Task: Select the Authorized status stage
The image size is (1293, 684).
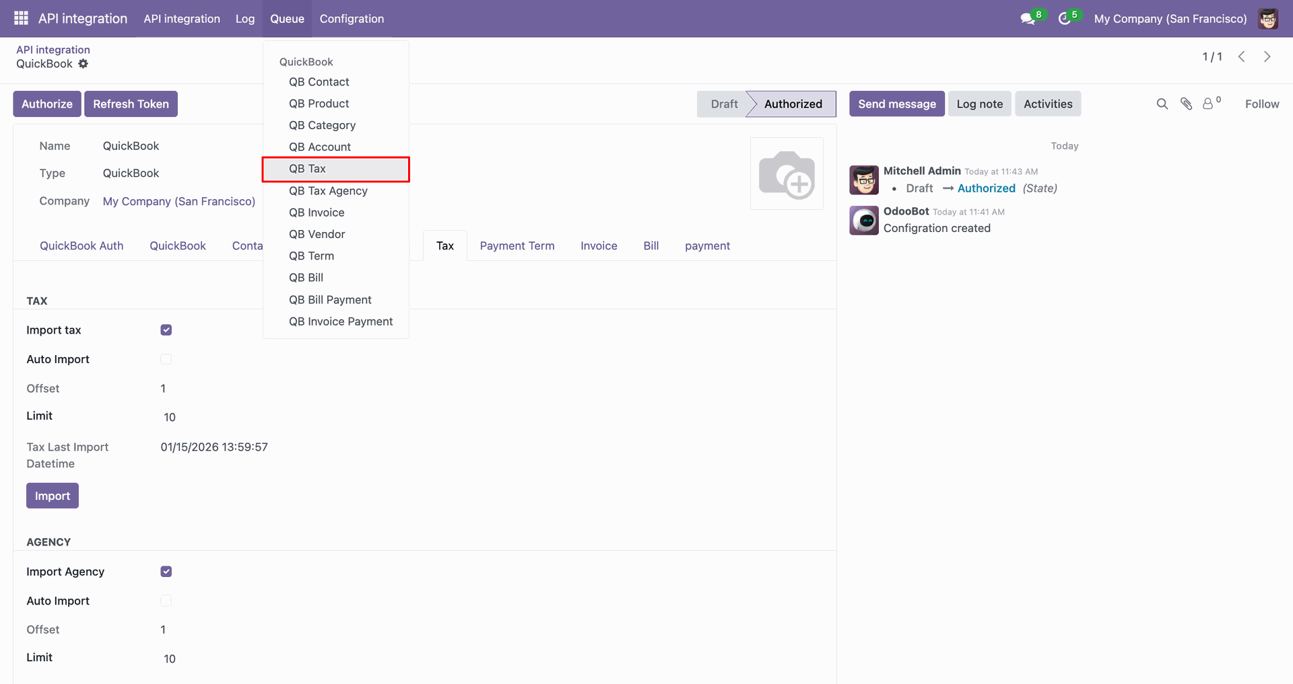Action: coord(793,104)
